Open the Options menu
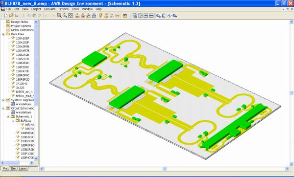294x177 pixels. click(x=64, y=9)
